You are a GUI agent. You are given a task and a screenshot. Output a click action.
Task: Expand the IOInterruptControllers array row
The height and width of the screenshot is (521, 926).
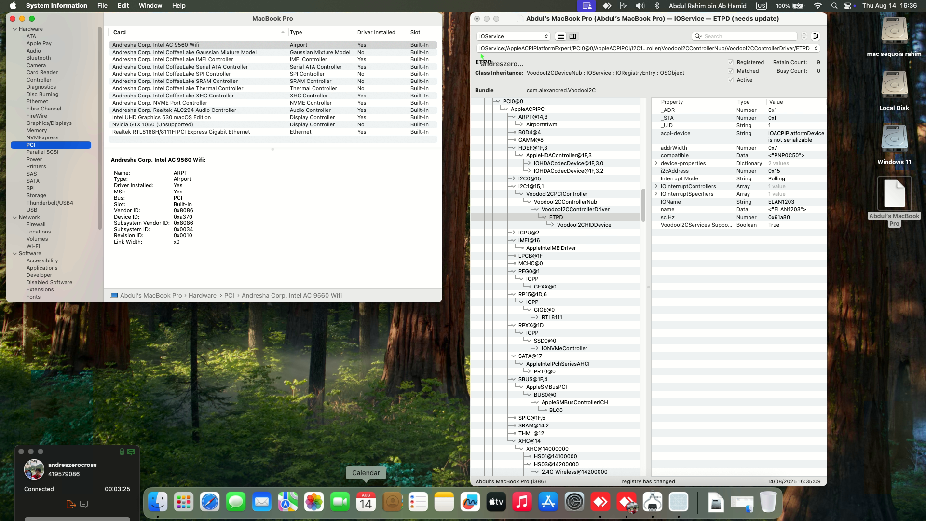[x=656, y=186]
